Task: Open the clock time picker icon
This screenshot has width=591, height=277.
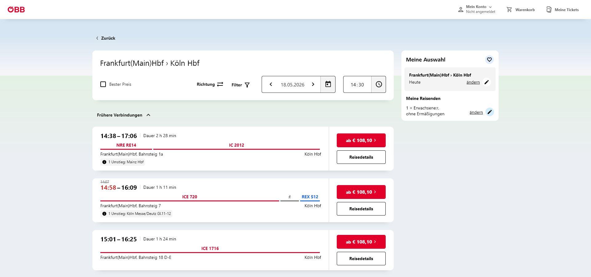Action: coord(379,84)
